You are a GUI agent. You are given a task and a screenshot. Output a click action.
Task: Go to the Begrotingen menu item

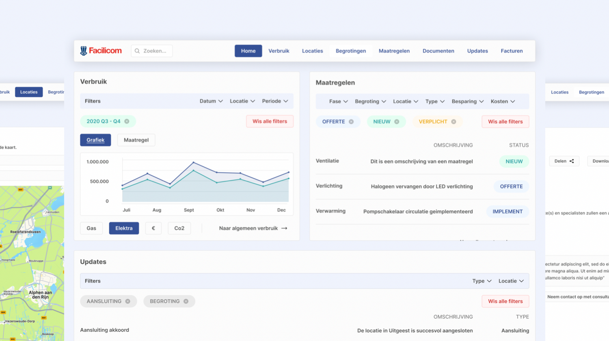(350, 51)
